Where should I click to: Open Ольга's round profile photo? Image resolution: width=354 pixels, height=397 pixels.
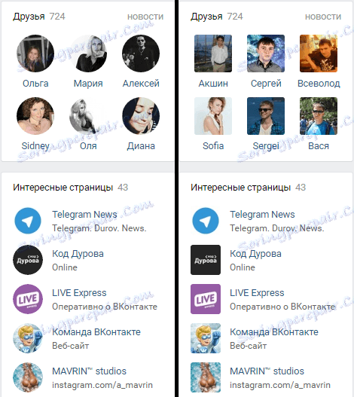point(35,53)
